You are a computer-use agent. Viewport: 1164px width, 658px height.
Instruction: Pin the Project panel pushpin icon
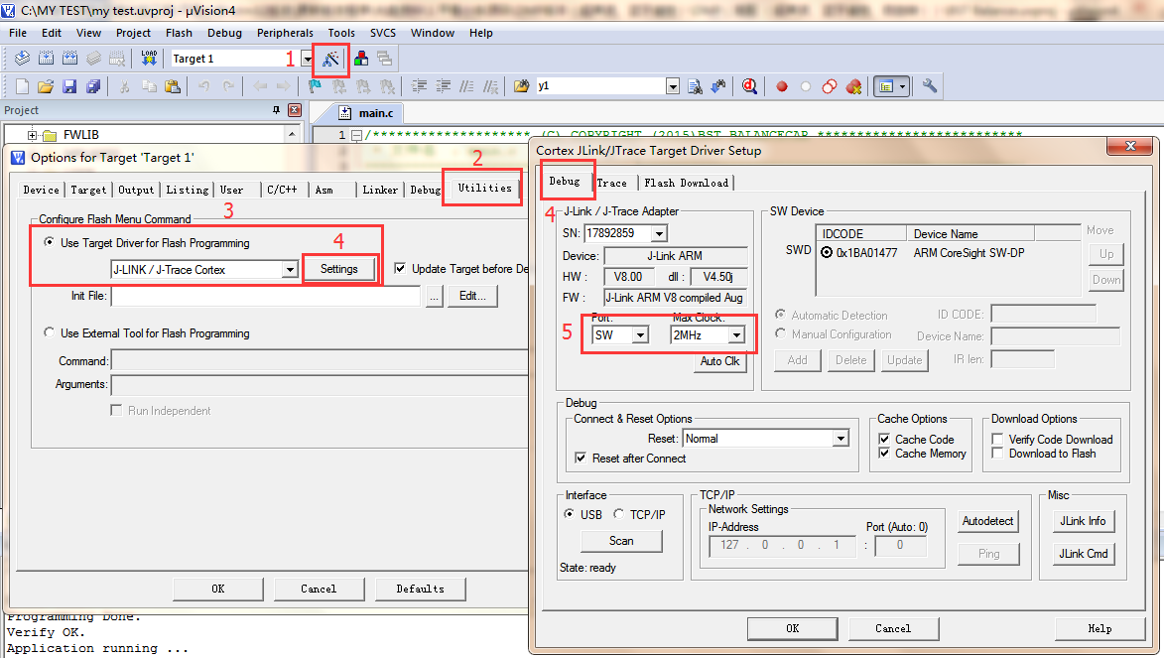(276, 110)
